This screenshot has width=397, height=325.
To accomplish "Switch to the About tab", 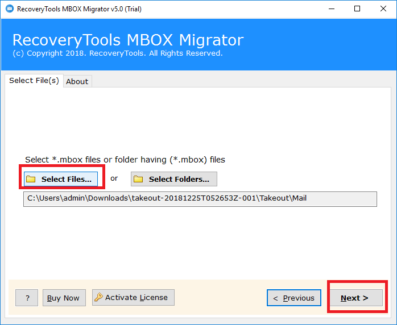I will [x=77, y=81].
